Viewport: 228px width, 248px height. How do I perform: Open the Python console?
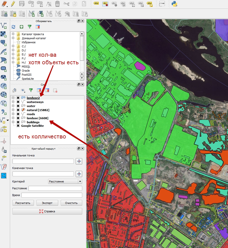coord(174,4)
